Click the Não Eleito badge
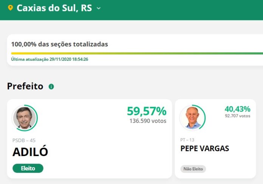 point(193,169)
